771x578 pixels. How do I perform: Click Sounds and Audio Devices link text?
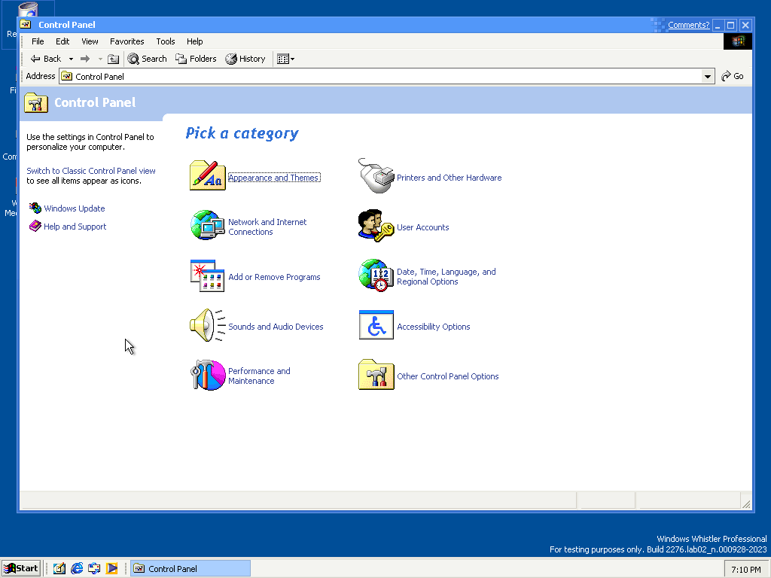click(x=276, y=327)
